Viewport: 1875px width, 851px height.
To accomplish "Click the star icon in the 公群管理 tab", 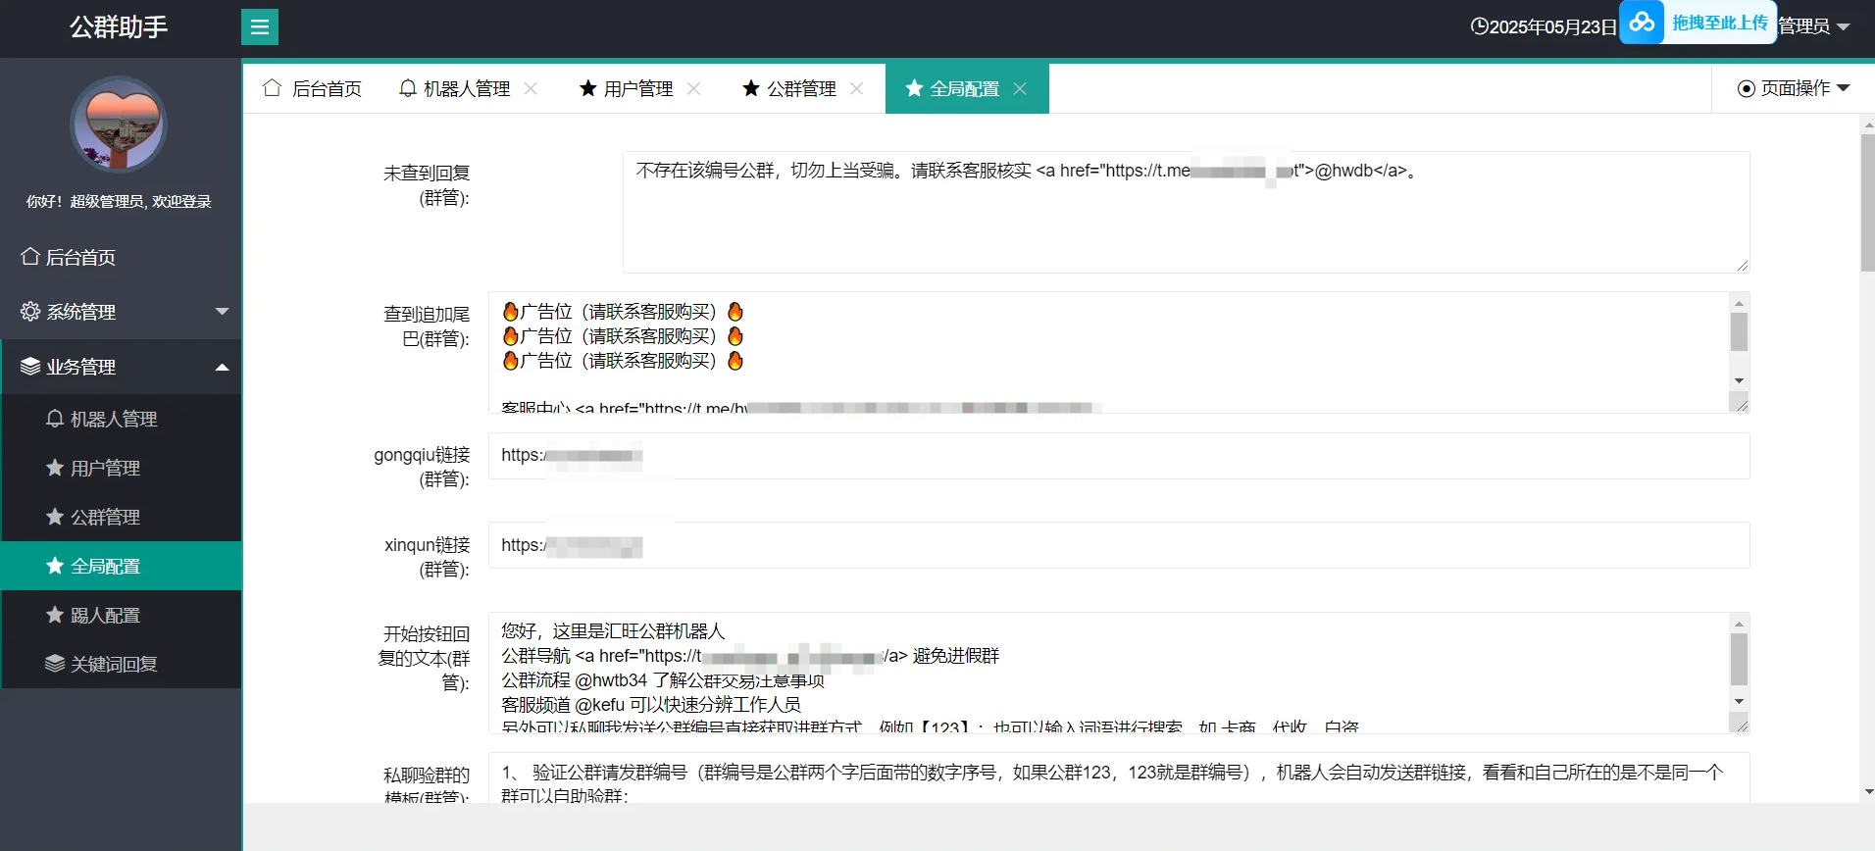I will point(751,88).
